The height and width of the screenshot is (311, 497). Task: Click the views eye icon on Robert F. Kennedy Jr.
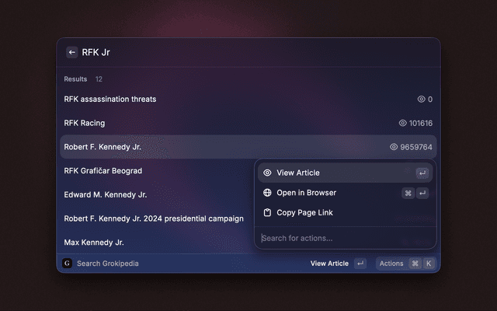coord(394,147)
